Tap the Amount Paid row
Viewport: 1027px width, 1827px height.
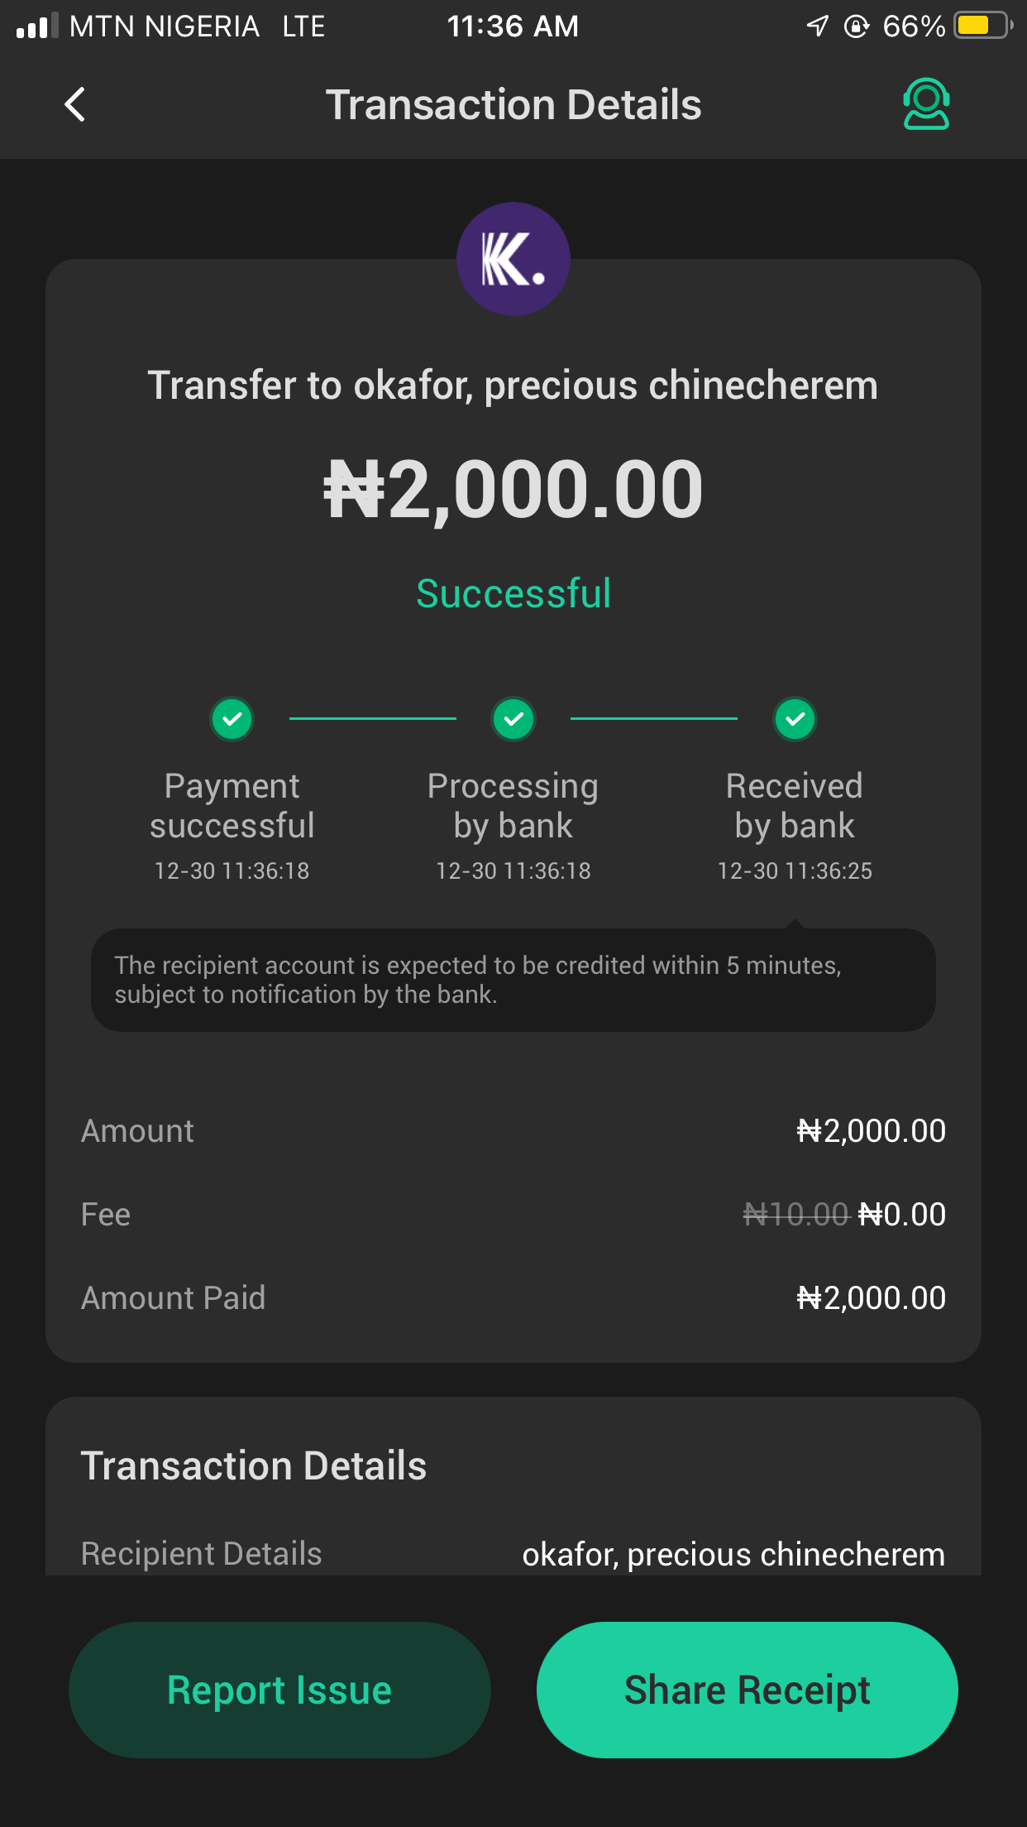click(x=513, y=1297)
